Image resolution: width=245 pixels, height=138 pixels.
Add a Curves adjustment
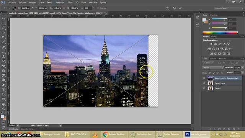pyautogui.click(x=220, y=44)
